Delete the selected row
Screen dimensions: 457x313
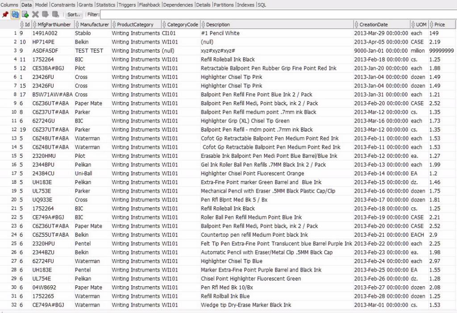[36, 14]
